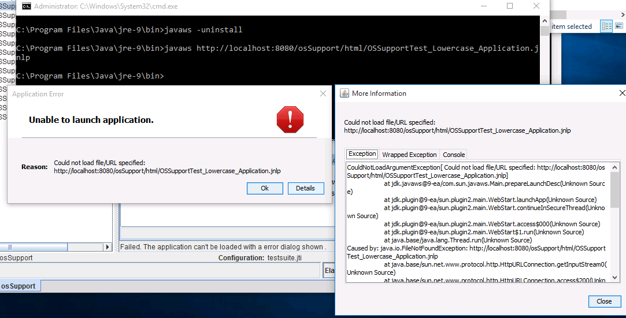Image resolution: width=626 pixels, height=318 pixels.
Task: Click the cmd window scrollbar up arrow
Action: click(544, 21)
